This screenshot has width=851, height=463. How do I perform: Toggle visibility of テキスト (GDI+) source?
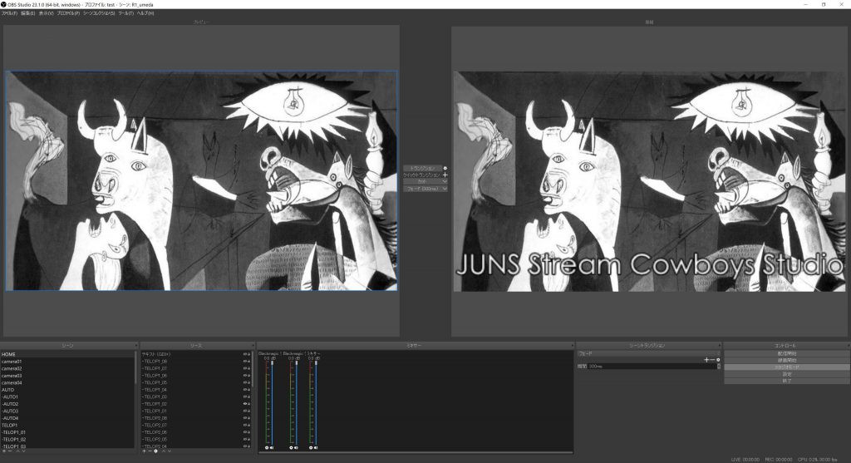coord(245,354)
